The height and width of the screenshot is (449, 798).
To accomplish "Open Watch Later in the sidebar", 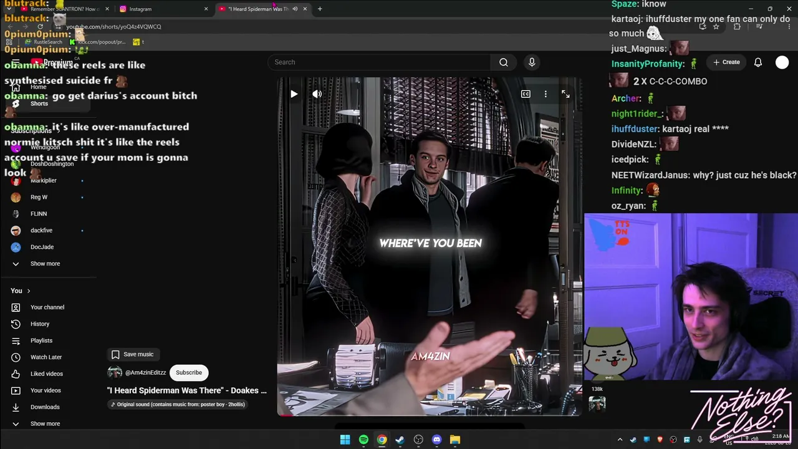I will 48,357.
